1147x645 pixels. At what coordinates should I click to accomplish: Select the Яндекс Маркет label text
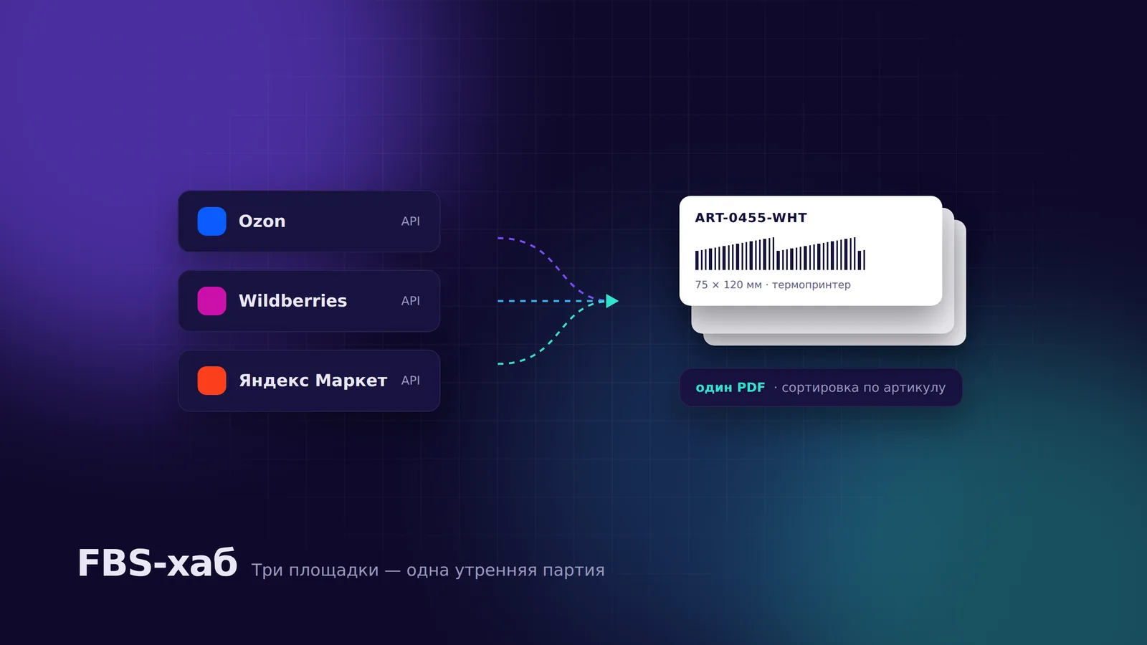tap(313, 381)
